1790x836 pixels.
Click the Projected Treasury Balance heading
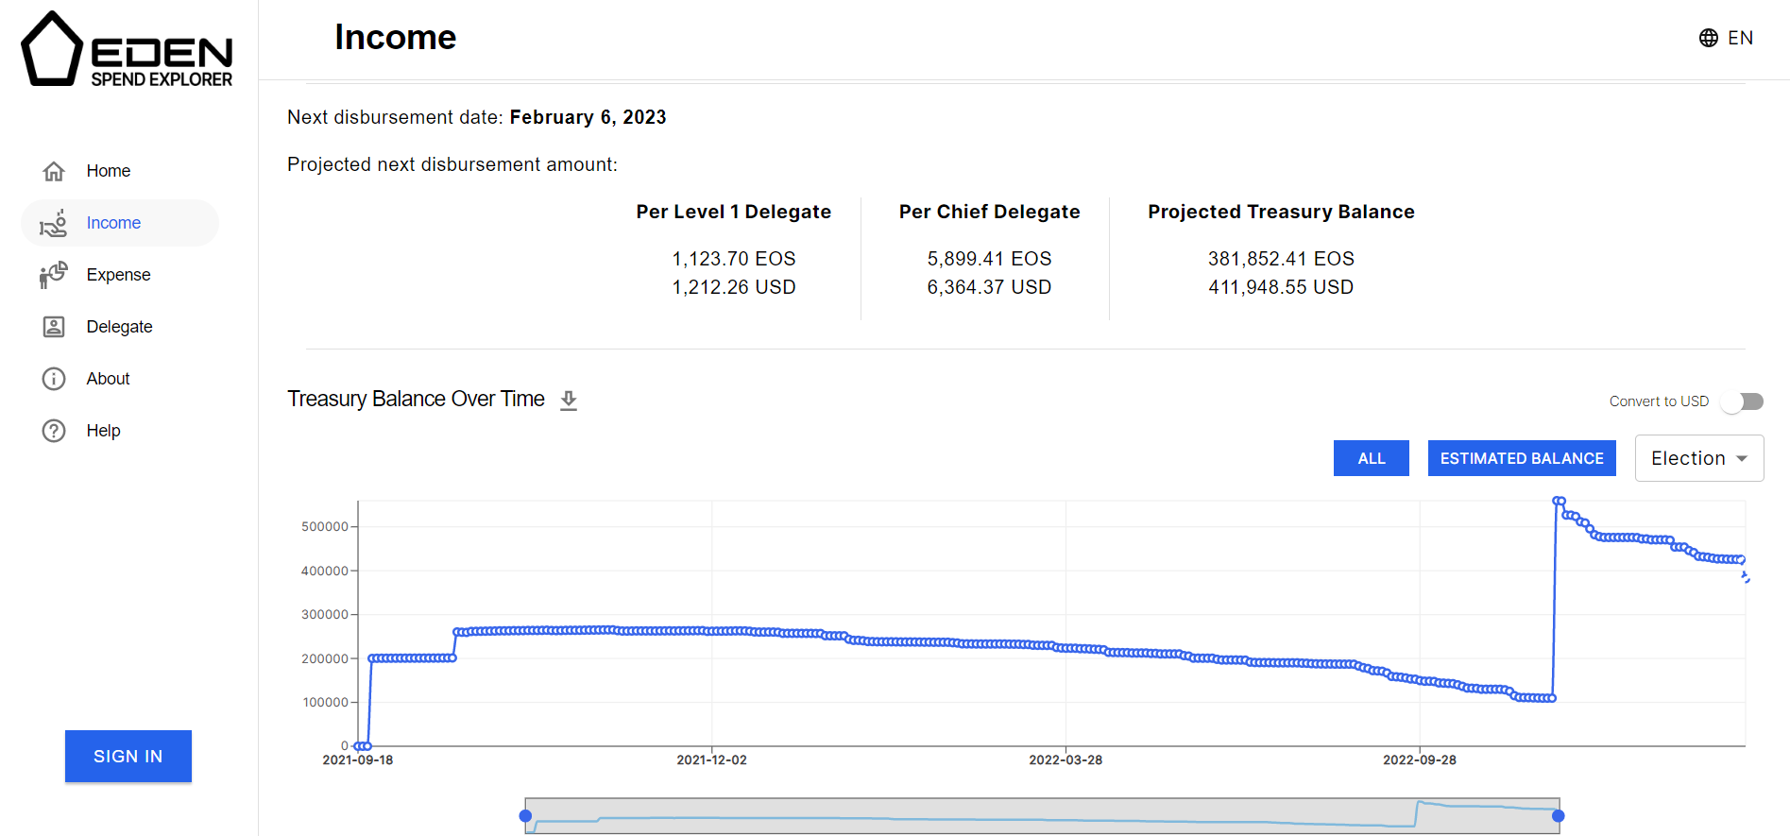click(x=1281, y=212)
